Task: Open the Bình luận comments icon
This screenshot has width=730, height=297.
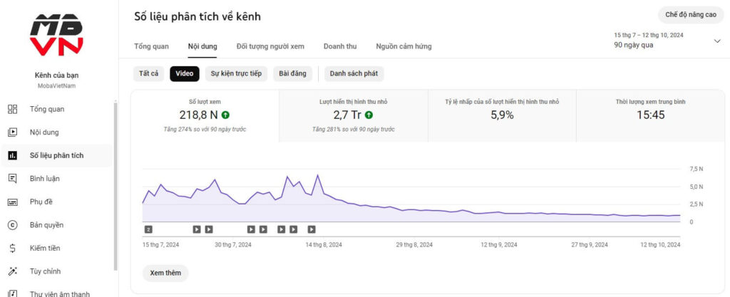Action: coord(12,179)
